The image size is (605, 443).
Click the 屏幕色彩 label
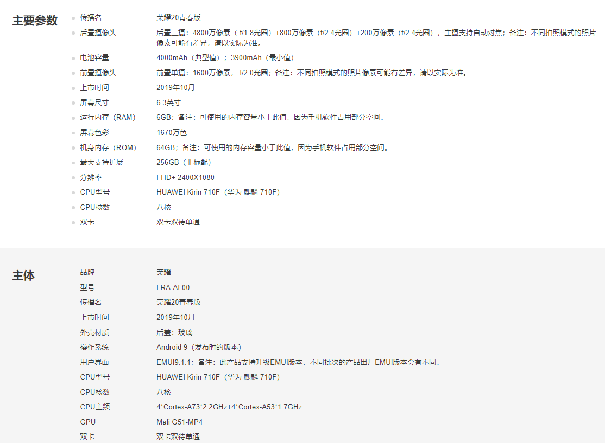click(94, 132)
